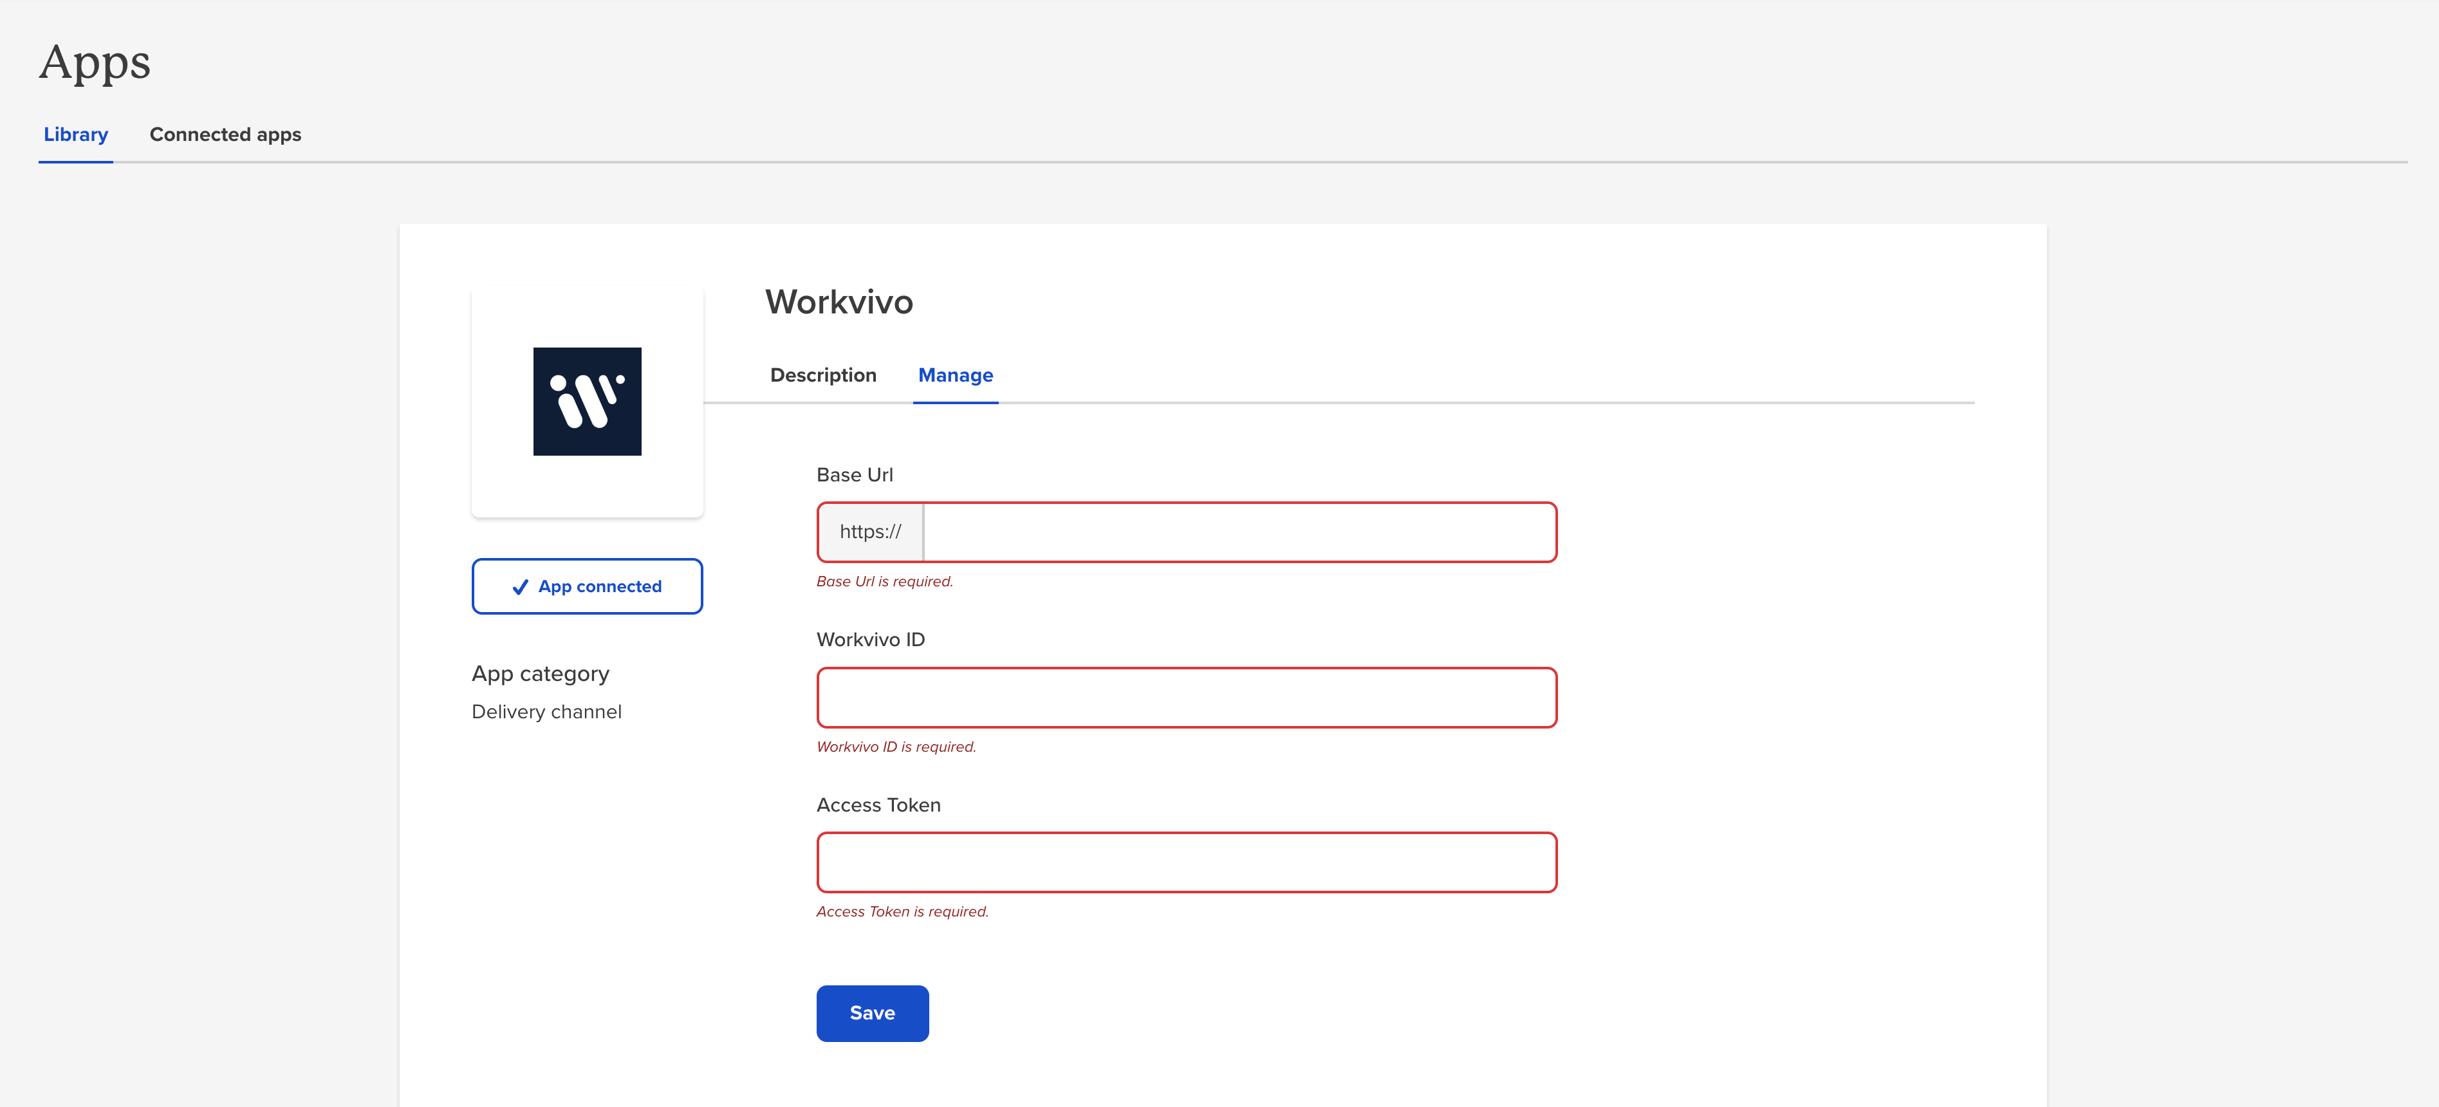The image size is (2439, 1107).
Task: Click 'Base Url is required.' error text
Action: 884,581
